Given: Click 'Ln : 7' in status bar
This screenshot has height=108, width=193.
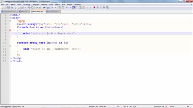Looking at the screenshot, I should (119, 107).
